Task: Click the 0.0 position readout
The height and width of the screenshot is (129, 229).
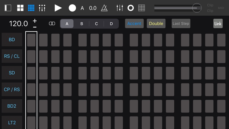Action: click(93, 8)
